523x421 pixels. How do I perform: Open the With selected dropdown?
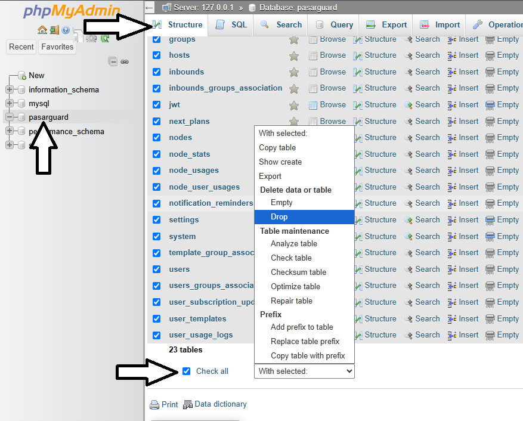pos(304,371)
